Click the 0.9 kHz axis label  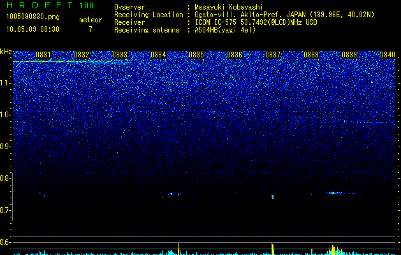(x=5, y=147)
